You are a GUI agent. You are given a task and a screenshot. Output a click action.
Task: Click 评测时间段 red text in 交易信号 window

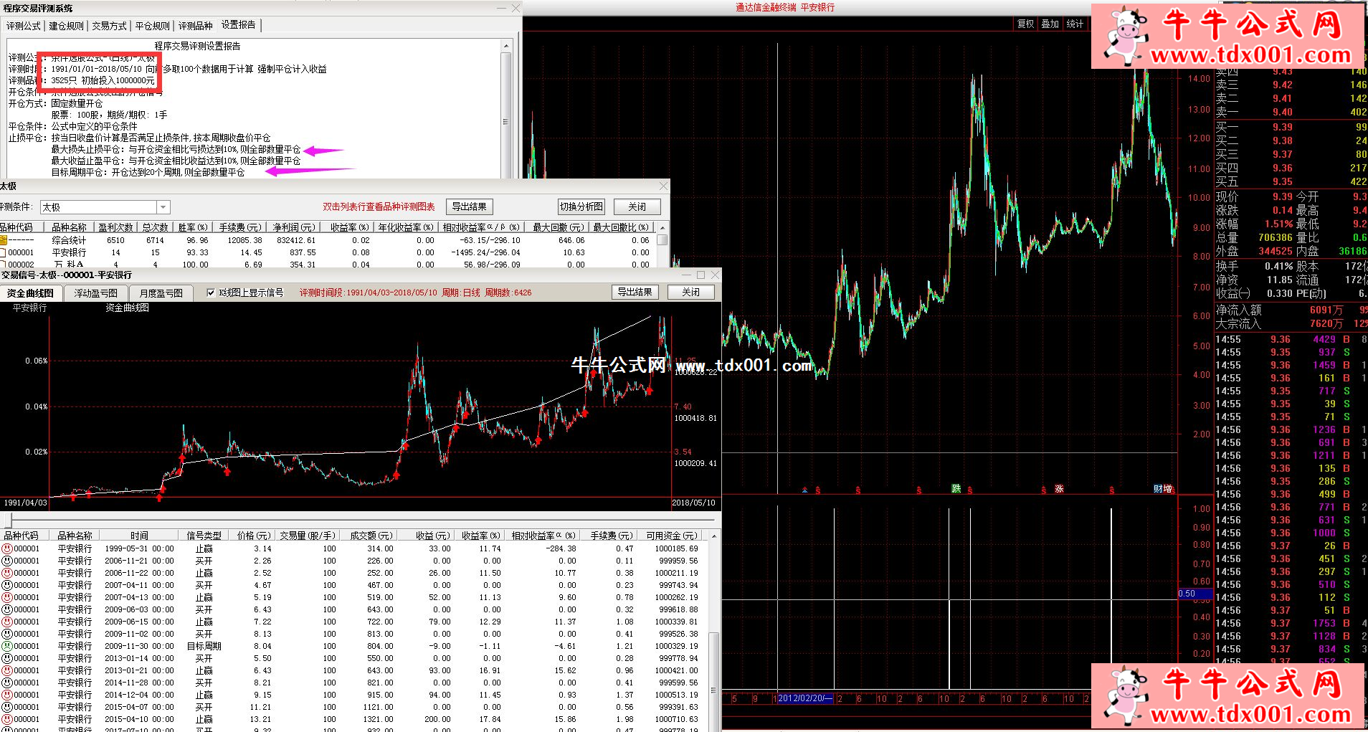[416, 293]
